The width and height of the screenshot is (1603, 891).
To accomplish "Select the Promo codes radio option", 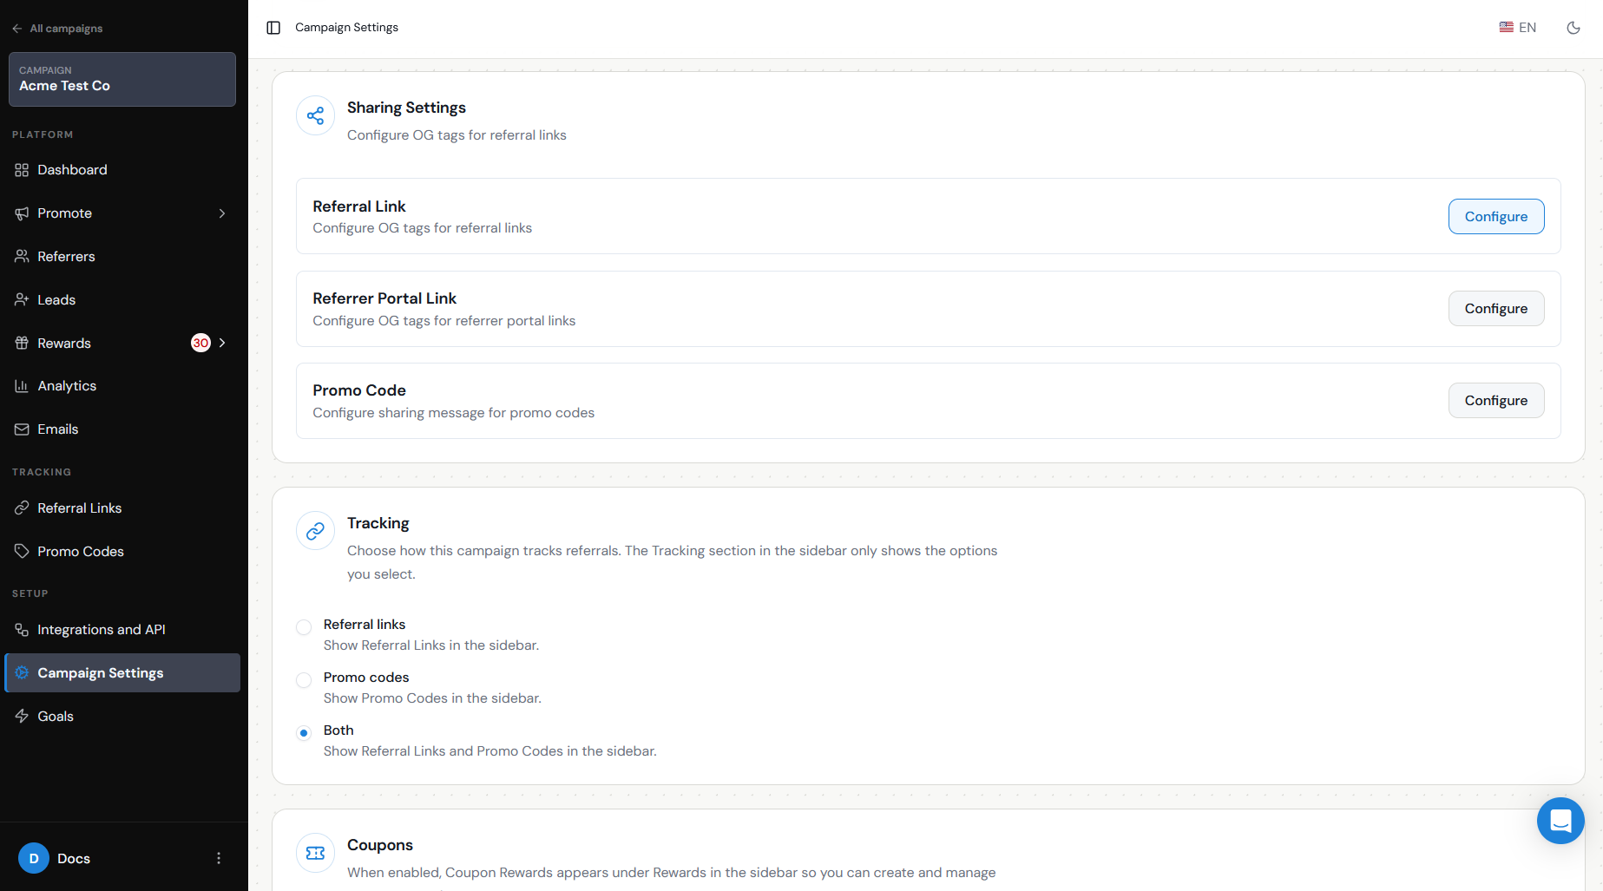I will [304, 680].
